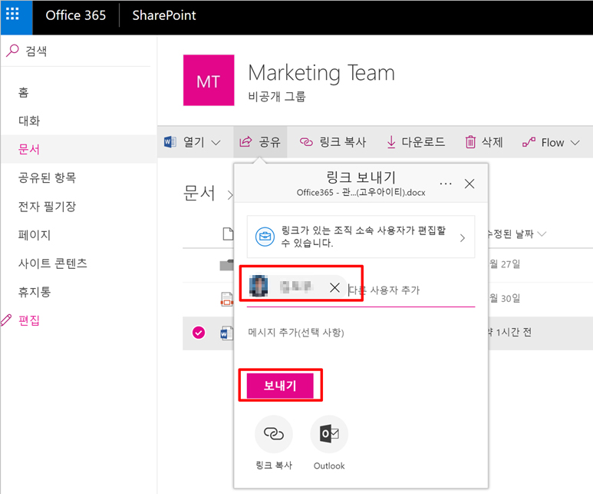Screen dimensions: 593x494
Task: Click the MT site logo tile
Action: pos(209,81)
